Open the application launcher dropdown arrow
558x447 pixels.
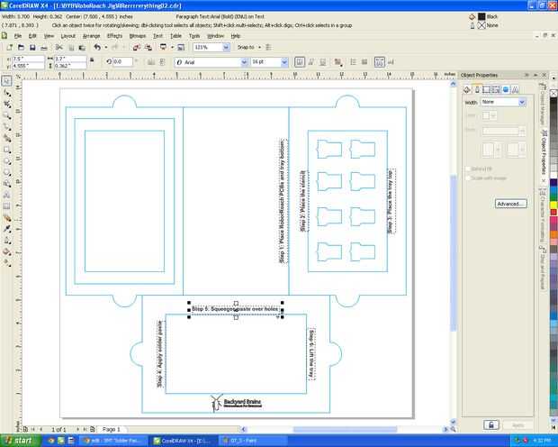click(x=172, y=48)
